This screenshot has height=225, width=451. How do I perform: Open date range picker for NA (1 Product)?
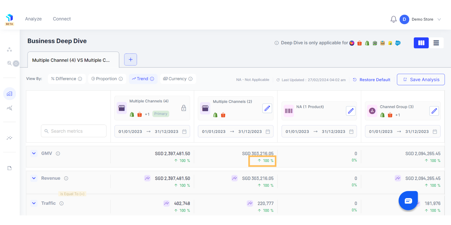(x=319, y=131)
